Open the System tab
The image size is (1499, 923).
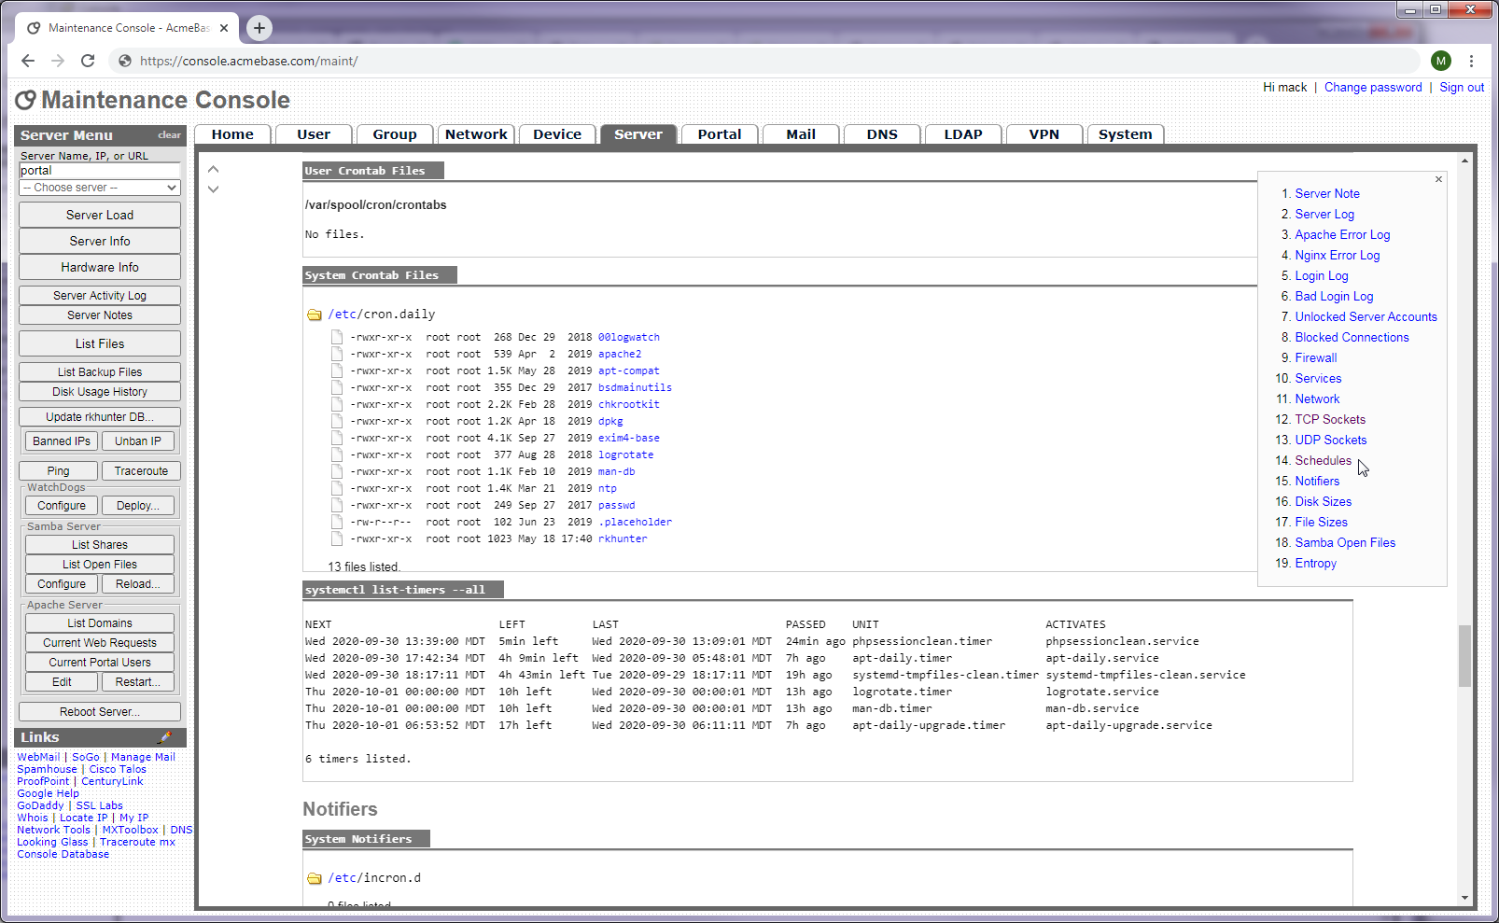coord(1126,134)
